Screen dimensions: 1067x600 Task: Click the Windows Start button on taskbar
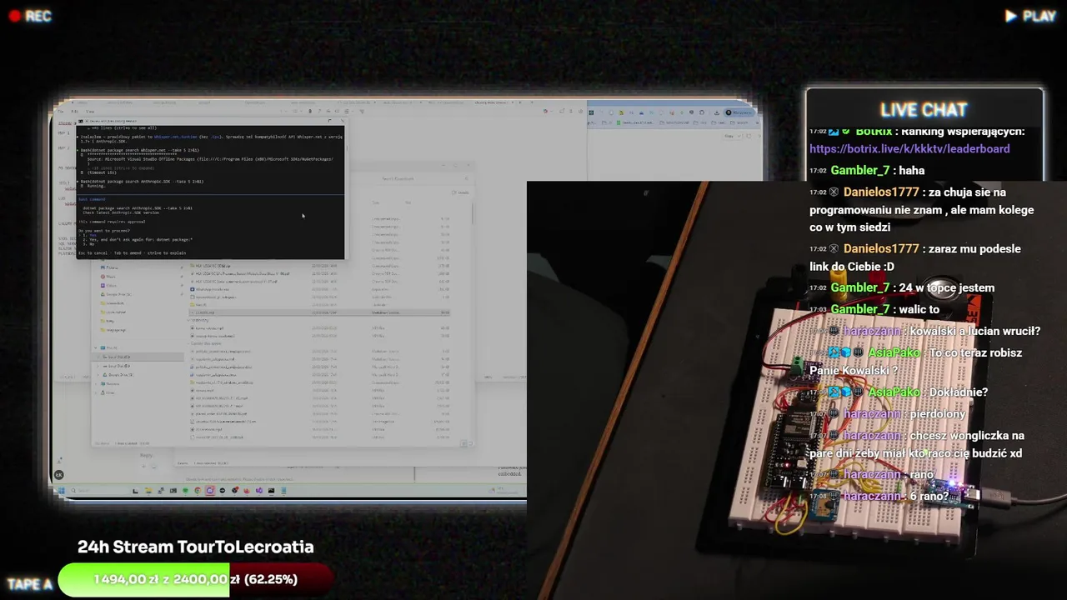61,490
